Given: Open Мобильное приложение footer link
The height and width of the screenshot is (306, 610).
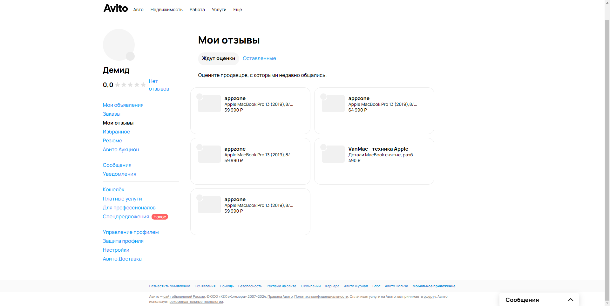Looking at the screenshot, I should click(x=434, y=286).
